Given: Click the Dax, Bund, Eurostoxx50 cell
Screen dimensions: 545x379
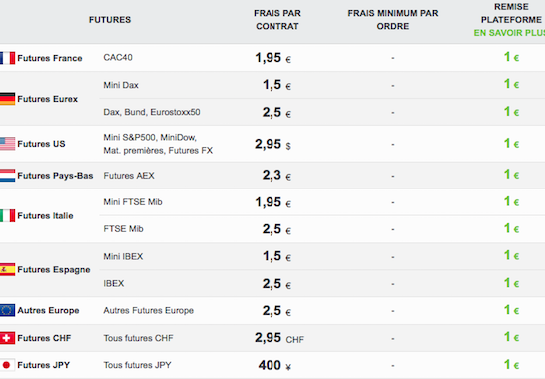Looking at the screenshot, I should pos(152,112).
